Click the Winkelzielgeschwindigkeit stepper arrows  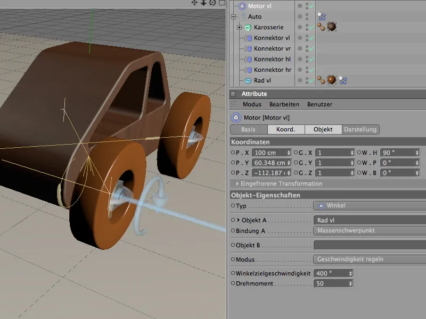pos(350,273)
